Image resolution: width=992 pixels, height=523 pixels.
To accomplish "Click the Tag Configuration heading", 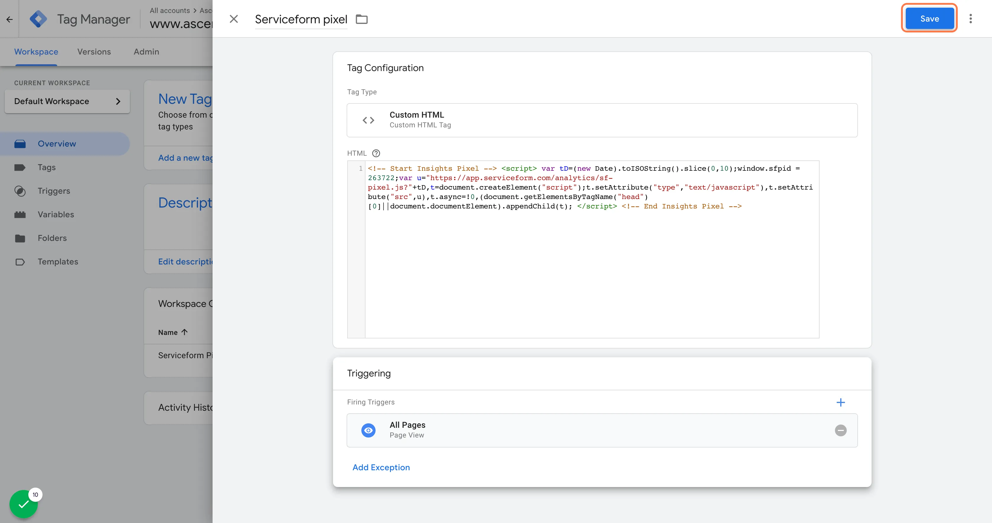I will [385, 68].
